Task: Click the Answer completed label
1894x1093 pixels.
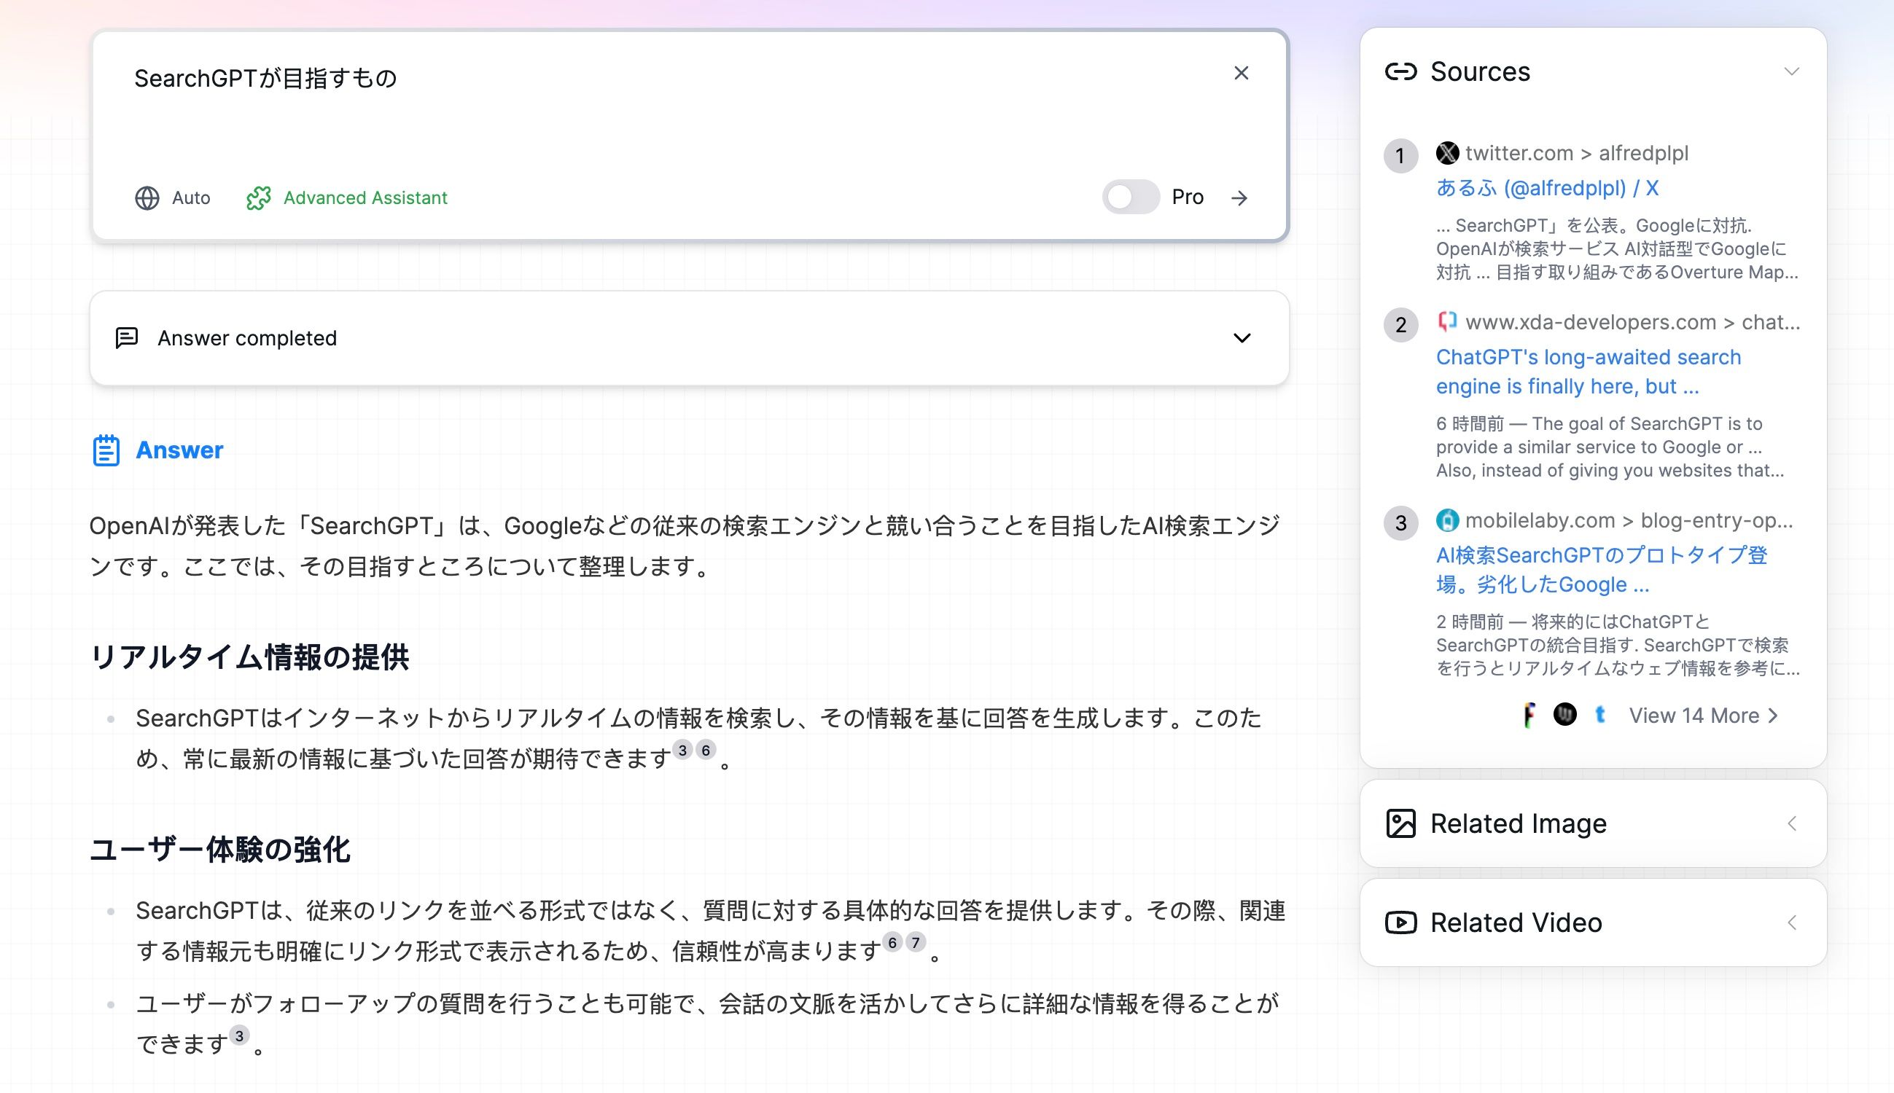Action: pos(247,338)
